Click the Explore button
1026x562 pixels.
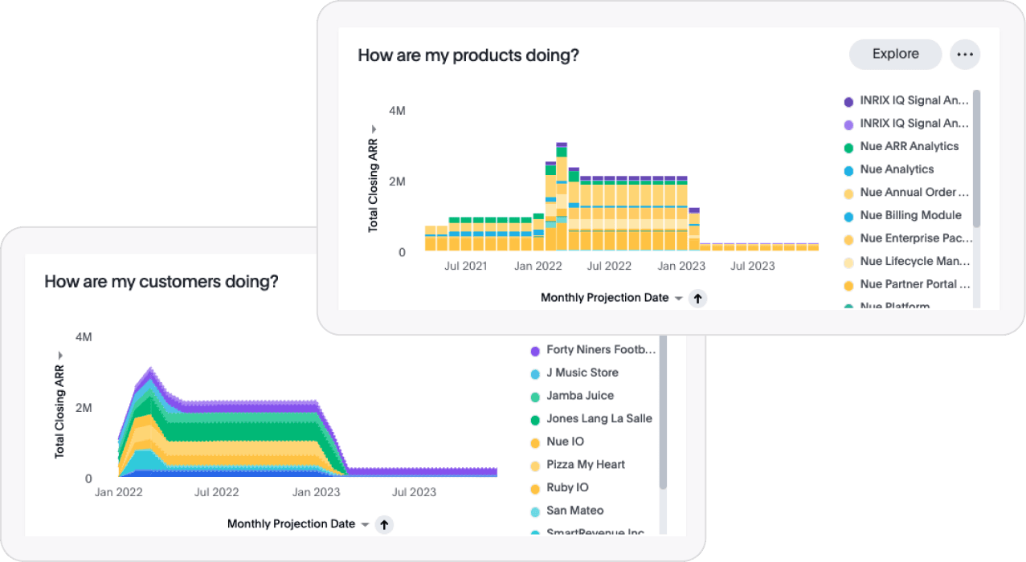tap(895, 55)
